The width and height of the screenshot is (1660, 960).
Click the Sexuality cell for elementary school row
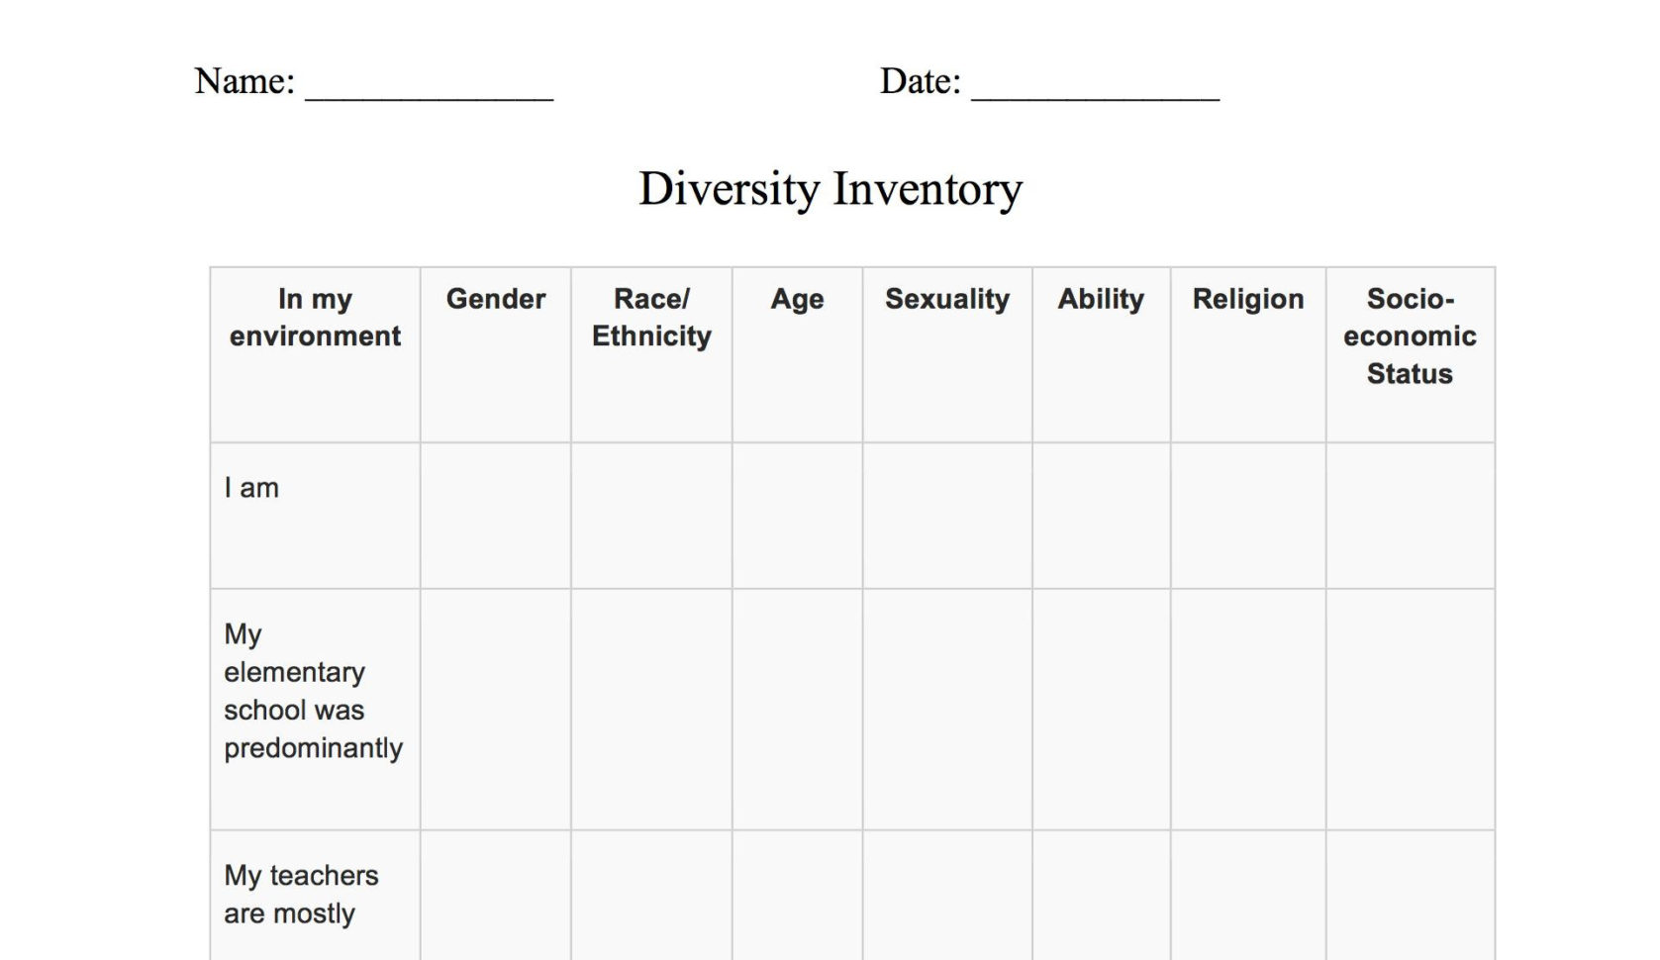click(946, 709)
